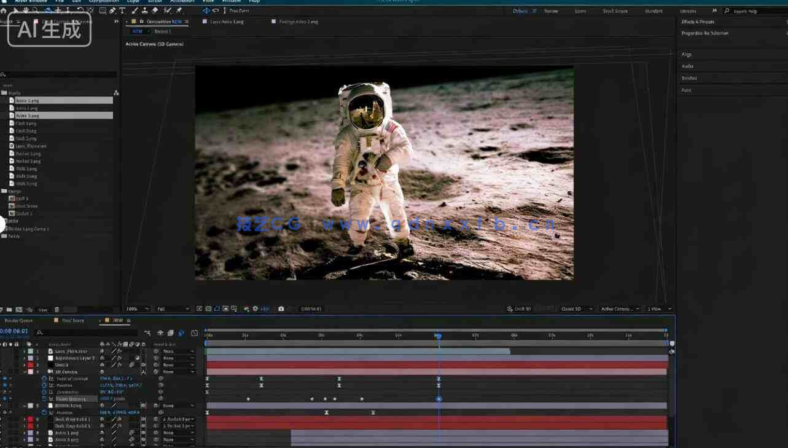Viewport: 788px width, 448px height.
Task: Open the Final Scene timeline tab
Action: 72,320
